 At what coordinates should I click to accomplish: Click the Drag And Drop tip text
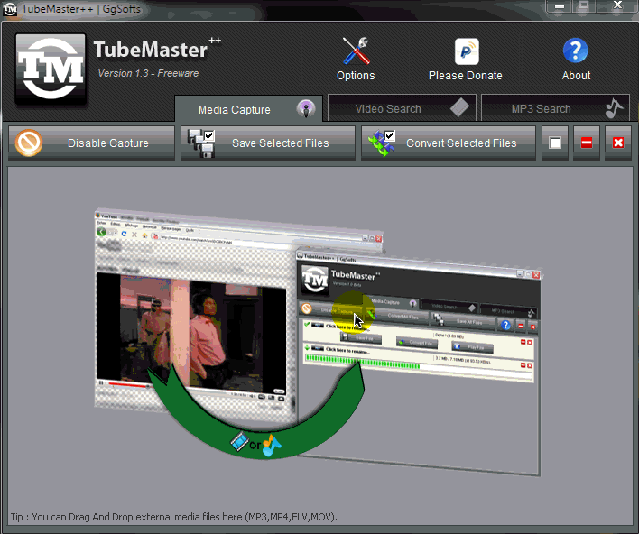tap(174, 517)
